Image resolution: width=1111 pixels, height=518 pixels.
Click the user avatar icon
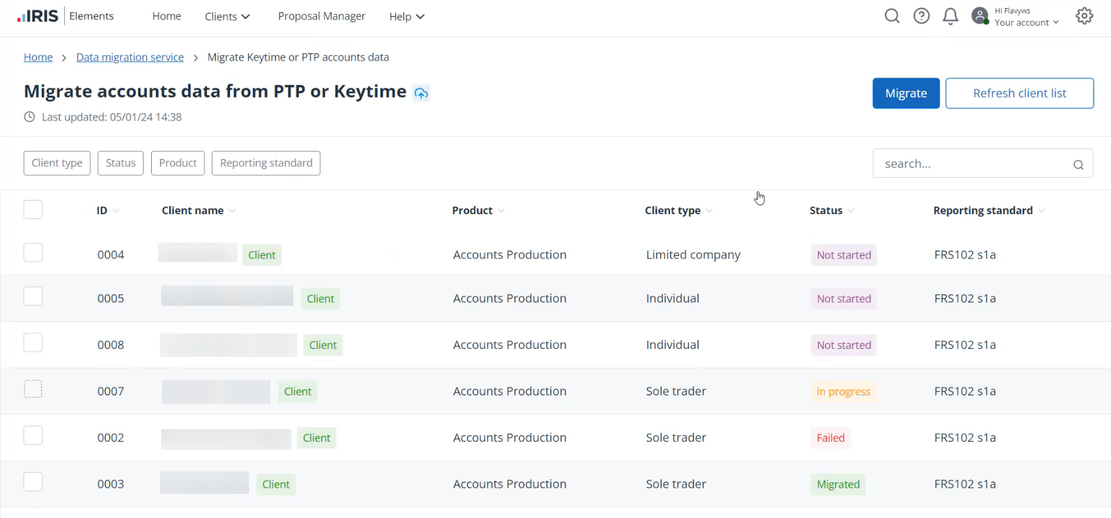click(980, 16)
